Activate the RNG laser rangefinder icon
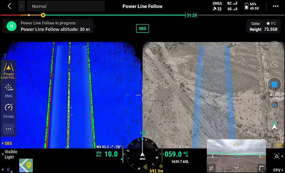Screen dimensions: 285x173 click(x=8, y=91)
